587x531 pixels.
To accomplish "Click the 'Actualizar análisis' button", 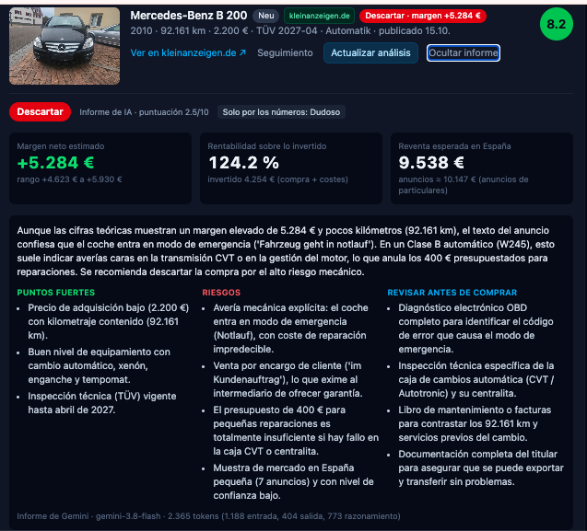I will 370,53.
